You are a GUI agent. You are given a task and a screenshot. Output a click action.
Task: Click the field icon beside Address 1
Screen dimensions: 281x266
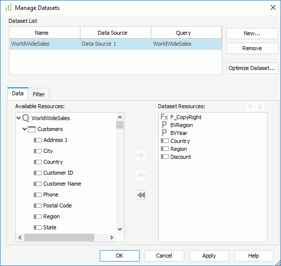point(38,140)
